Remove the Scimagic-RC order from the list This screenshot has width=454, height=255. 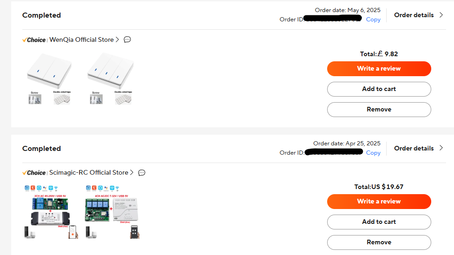tap(379, 242)
